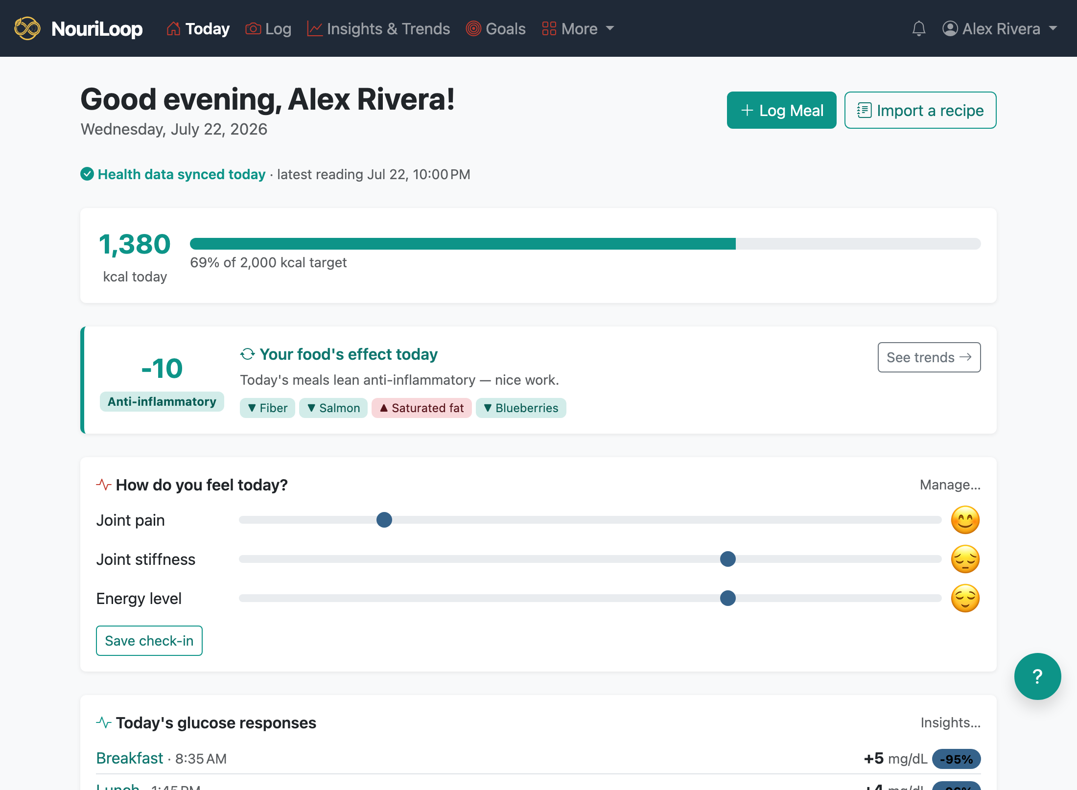
Task: Select the Saturated fat tag
Action: (x=421, y=408)
